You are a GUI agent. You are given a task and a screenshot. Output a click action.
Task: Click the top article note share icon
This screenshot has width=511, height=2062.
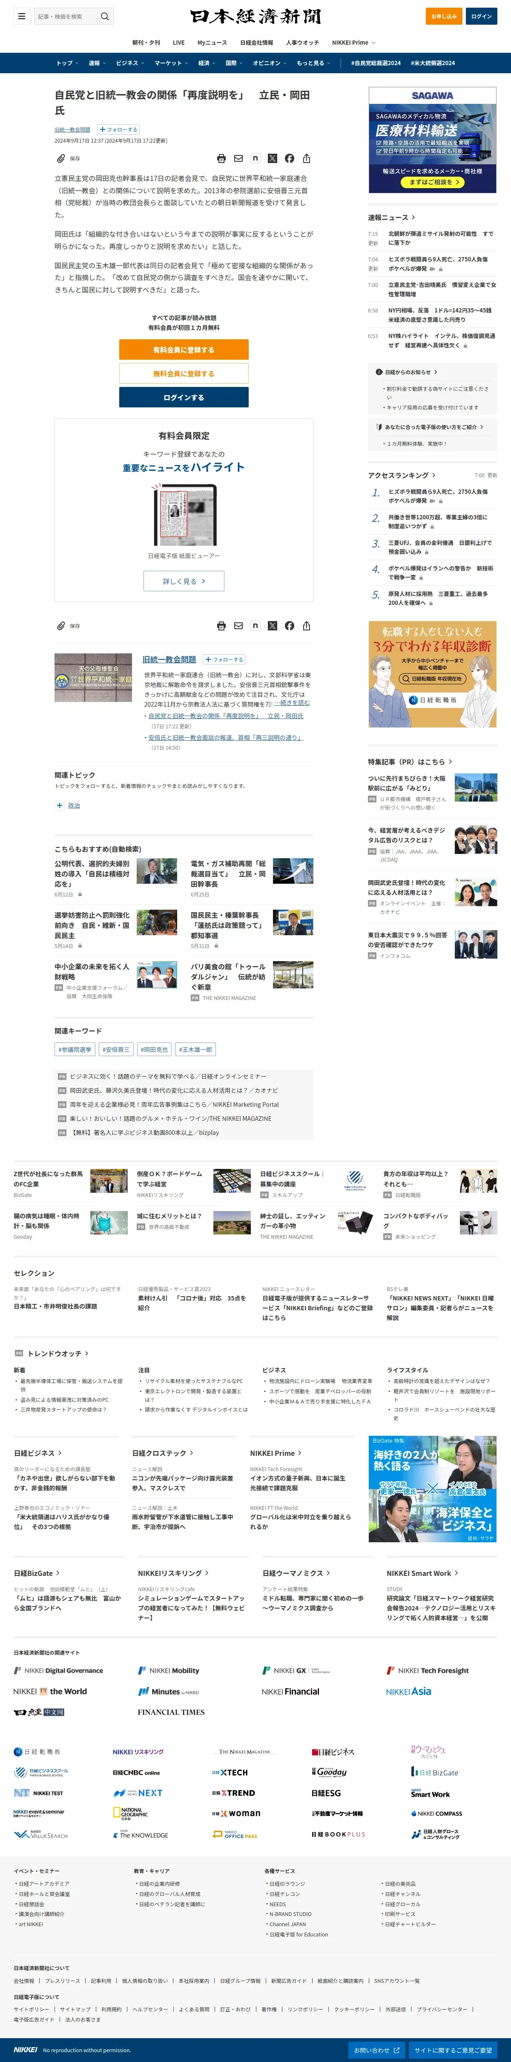pyautogui.click(x=255, y=158)
